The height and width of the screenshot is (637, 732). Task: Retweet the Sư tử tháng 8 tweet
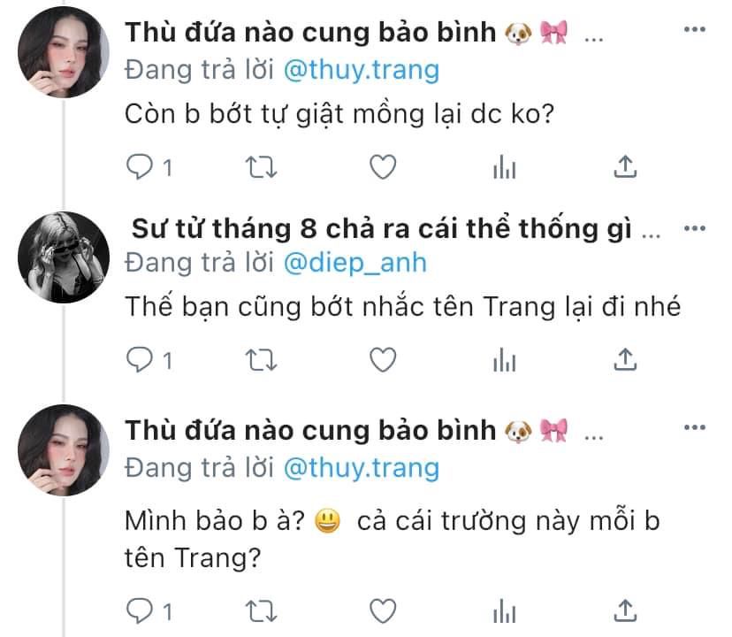click(x=261, y=360)
